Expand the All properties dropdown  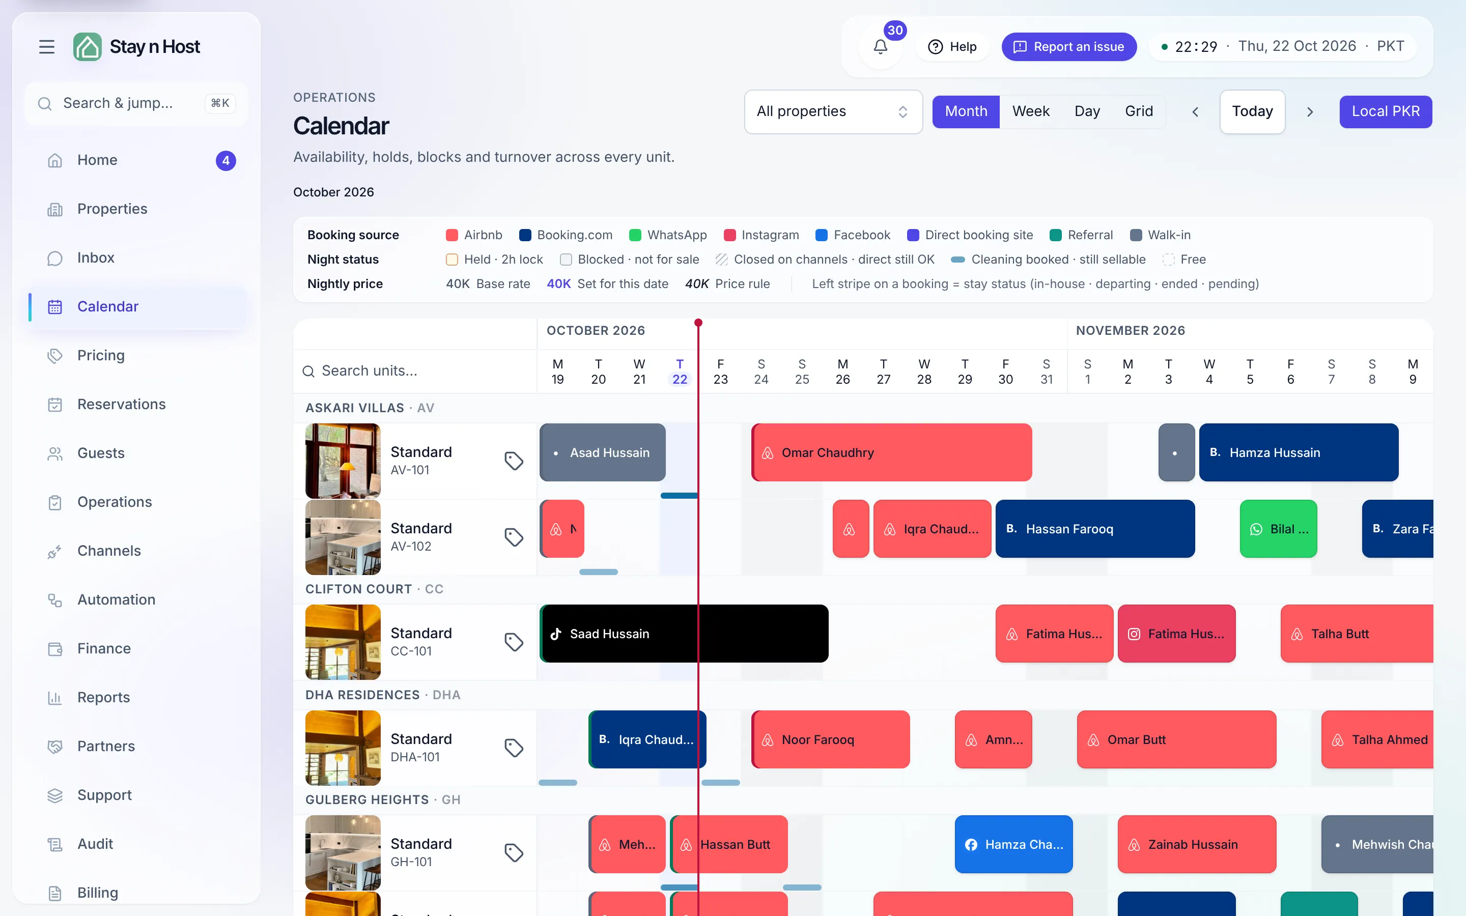pyautogui.click(x=833, y=111)
